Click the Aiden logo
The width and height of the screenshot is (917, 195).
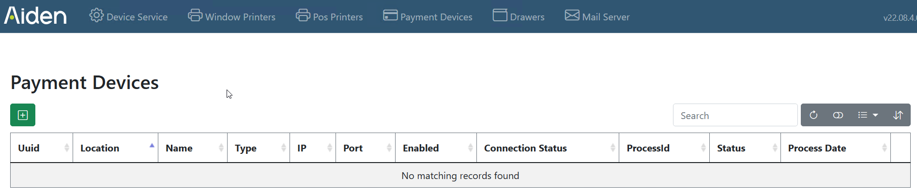pyautogui.click(x=35, y=16)
